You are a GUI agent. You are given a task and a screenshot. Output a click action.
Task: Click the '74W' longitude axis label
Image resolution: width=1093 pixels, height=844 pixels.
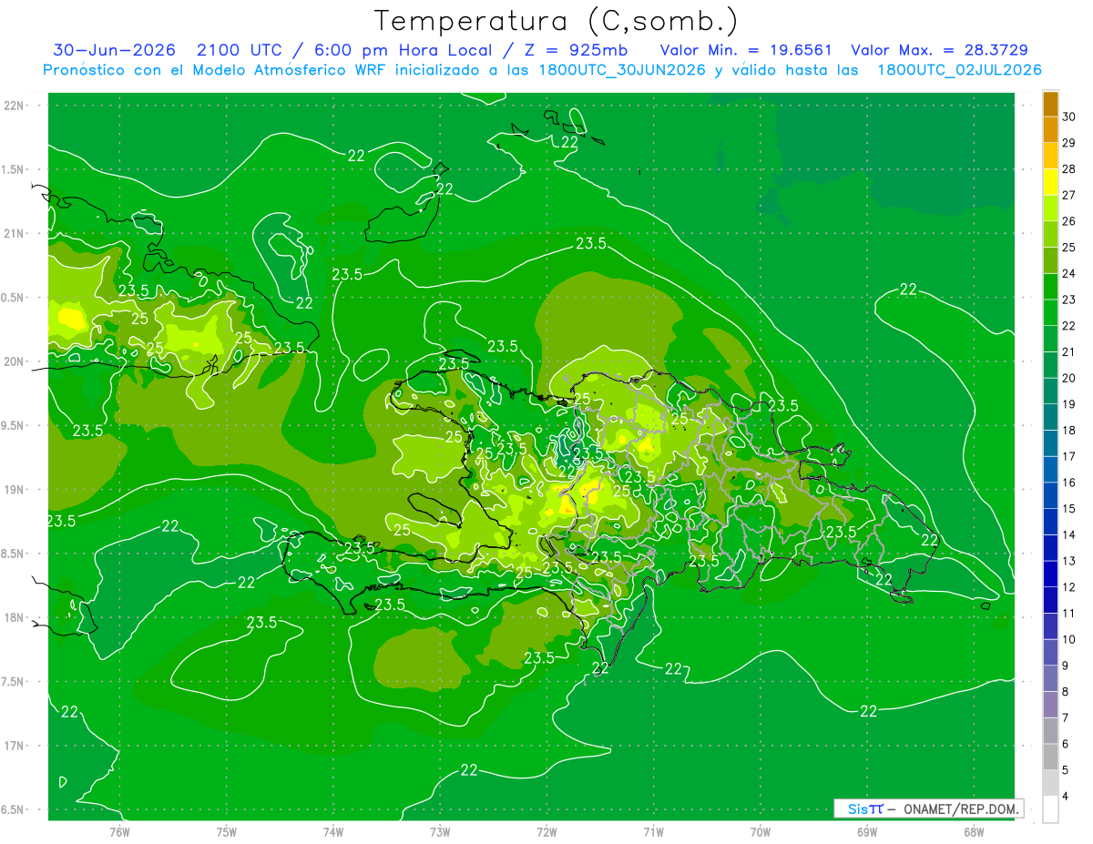pos(333,831)
